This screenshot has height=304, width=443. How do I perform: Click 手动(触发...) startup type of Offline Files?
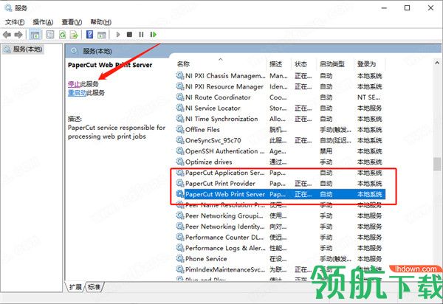[x=335, y=130]
